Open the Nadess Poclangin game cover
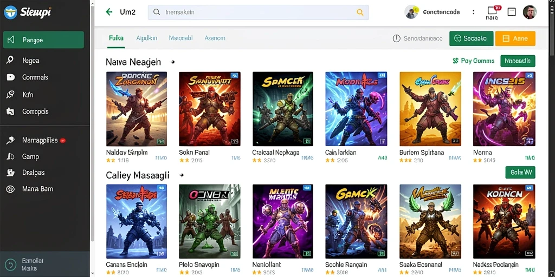 pos(504,221)
